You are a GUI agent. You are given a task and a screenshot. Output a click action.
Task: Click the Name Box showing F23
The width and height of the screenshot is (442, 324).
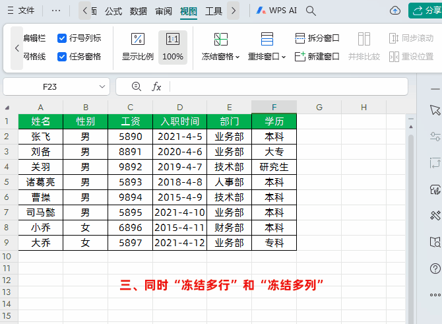pyautogui.click(x=50, y=87)
